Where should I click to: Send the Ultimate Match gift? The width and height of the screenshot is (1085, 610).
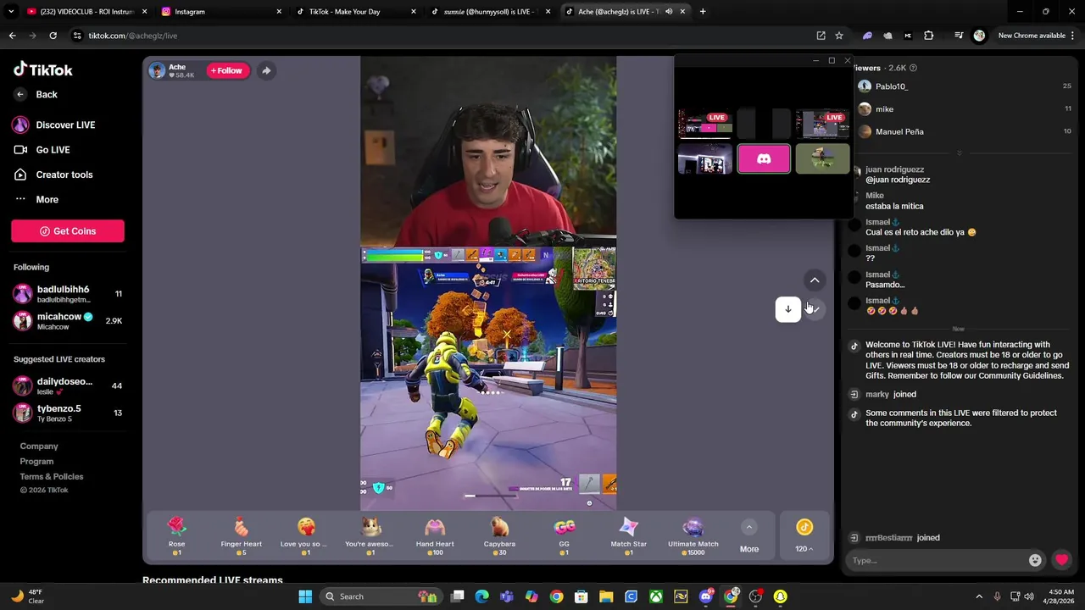(693, 537)
